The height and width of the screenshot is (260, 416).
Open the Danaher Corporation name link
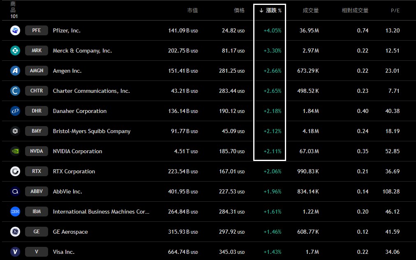(x=80, y=111)
